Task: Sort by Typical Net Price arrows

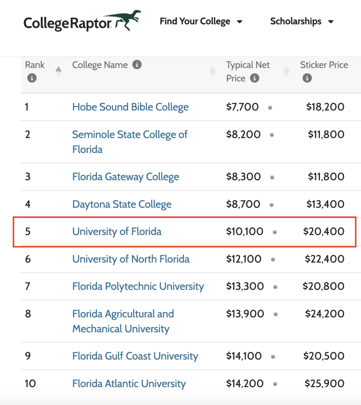Action: [286, 71]
